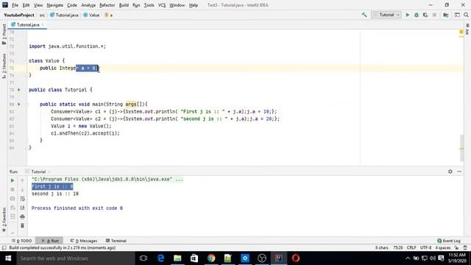This screenshot has width=471, height=265.
Task: Open the Windows Start menu
Action: tap(8, 258)
